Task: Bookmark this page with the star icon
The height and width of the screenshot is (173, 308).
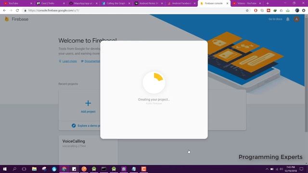Action: tap(247, 11)
